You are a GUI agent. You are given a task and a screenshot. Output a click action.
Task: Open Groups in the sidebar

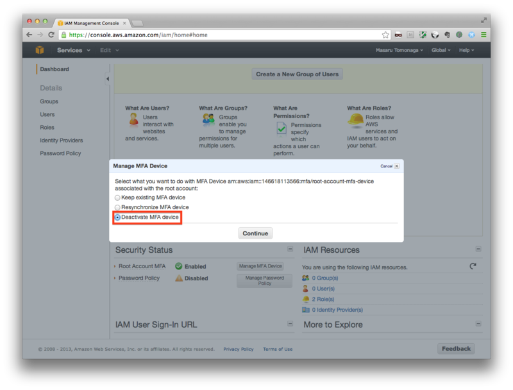pyautogui.click(x=49, y=101)
